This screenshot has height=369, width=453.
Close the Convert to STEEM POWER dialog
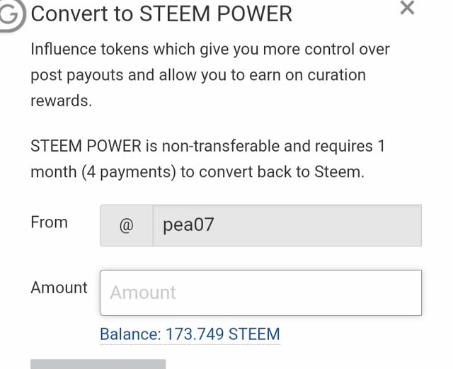point(408,8)
